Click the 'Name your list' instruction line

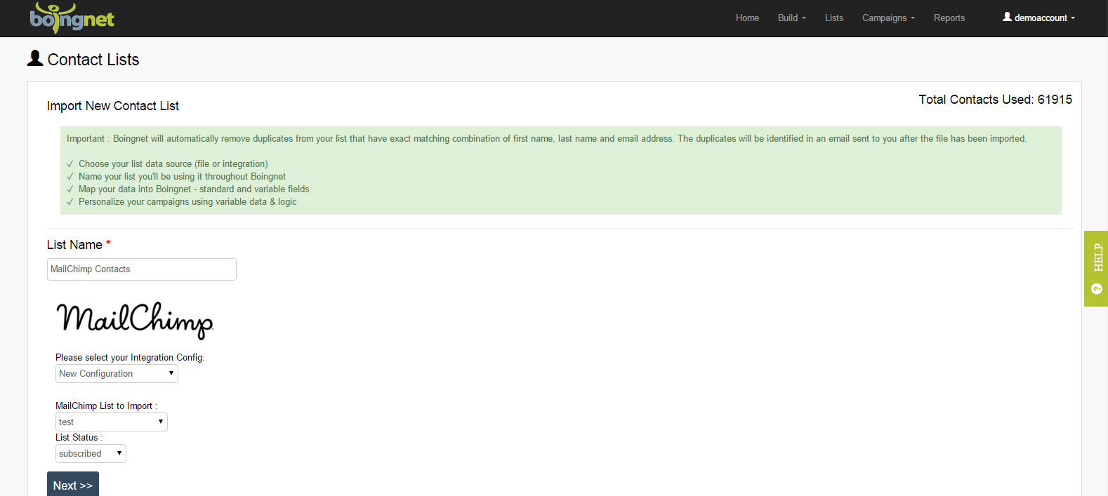pos(182,177)
